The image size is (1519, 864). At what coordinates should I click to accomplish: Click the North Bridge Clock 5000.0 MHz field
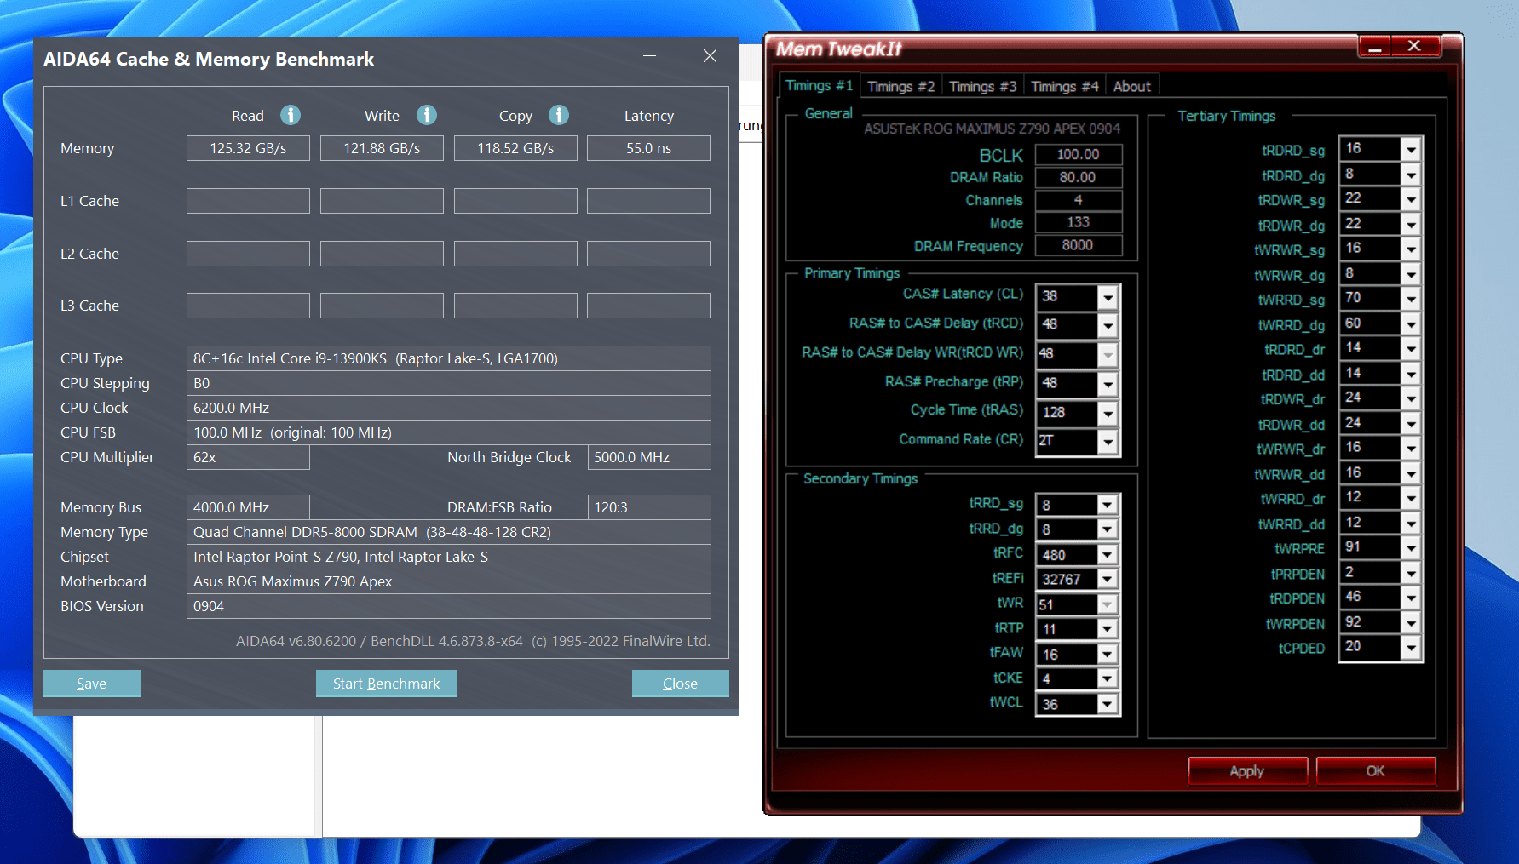[649, 457]
